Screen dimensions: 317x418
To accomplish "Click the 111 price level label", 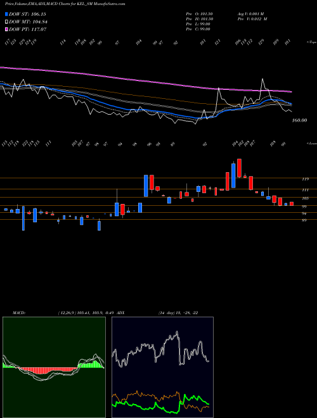I will [x=305, y=190].
